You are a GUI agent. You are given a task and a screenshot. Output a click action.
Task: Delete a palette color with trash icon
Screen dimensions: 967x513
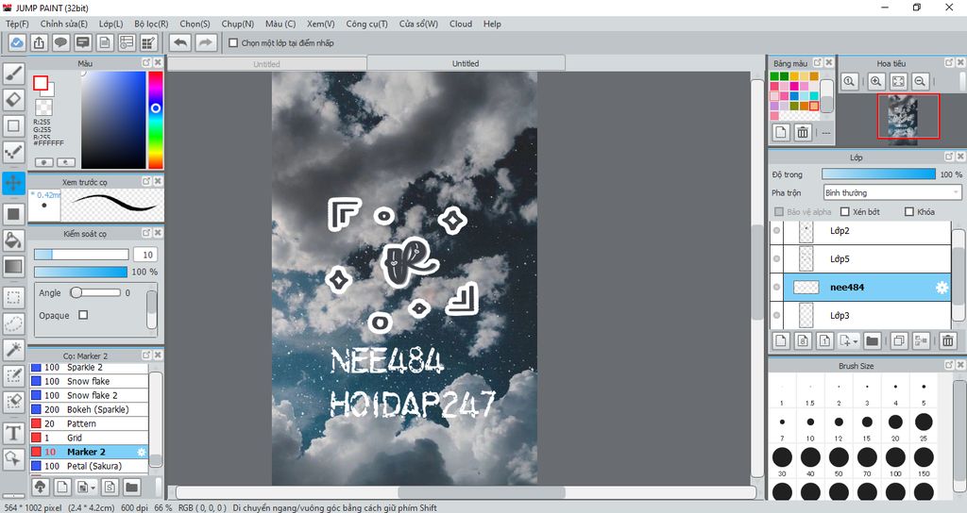coord(803,132)
